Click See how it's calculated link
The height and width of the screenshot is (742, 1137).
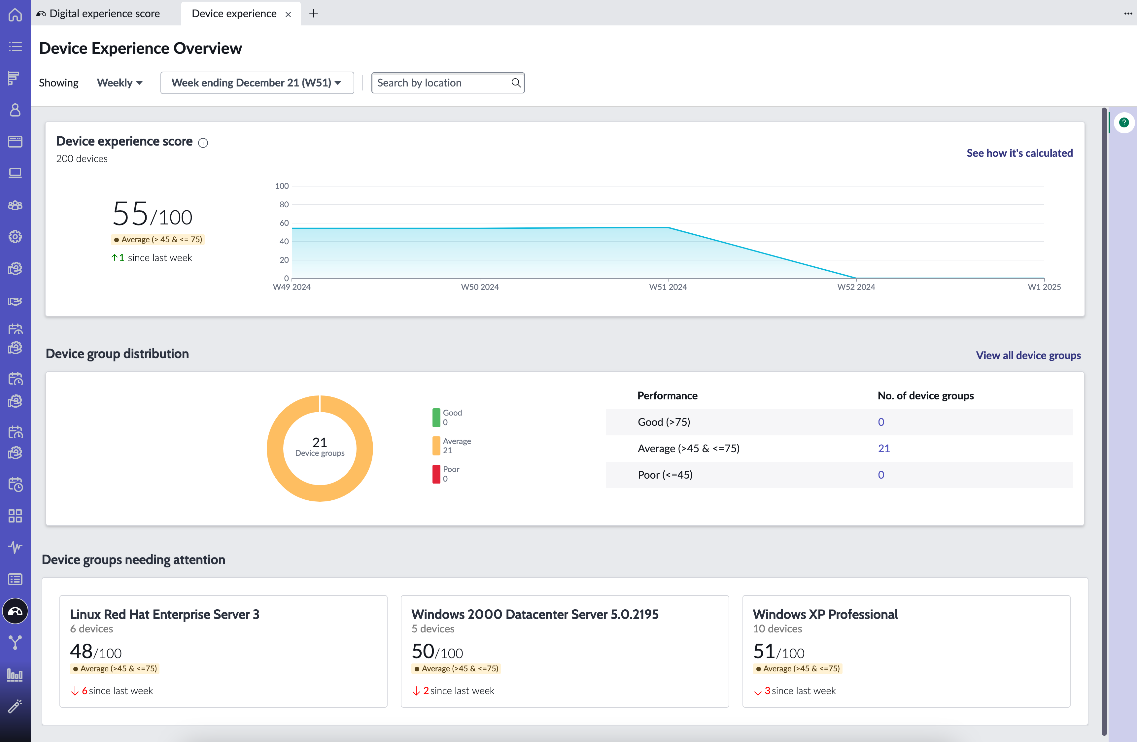point(1019,153)
